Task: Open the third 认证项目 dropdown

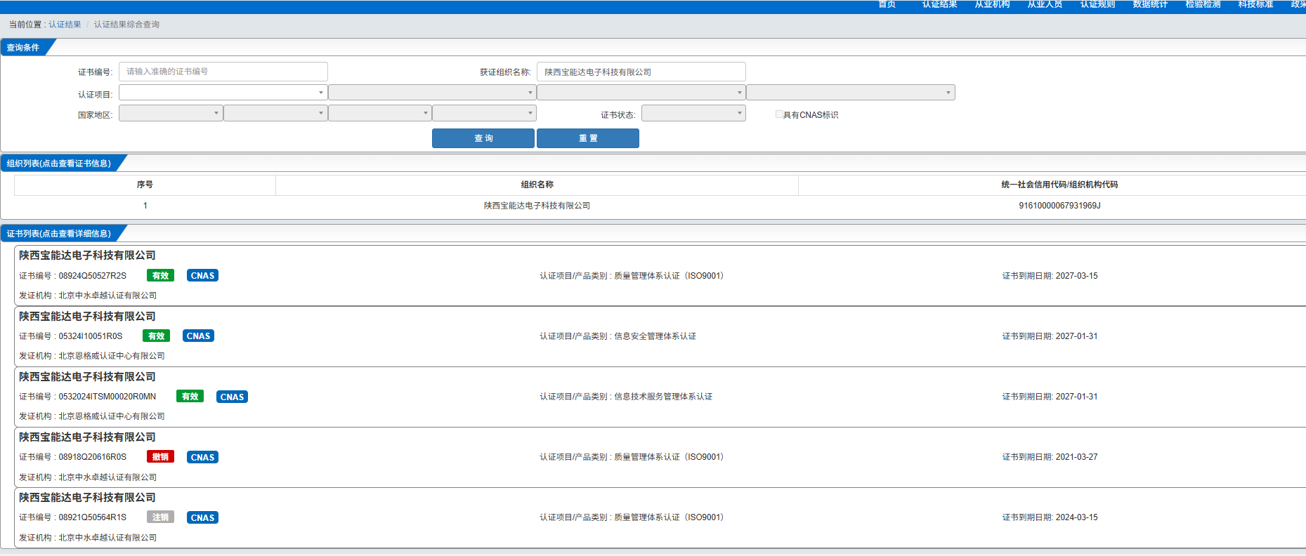Action: point(641,93)
